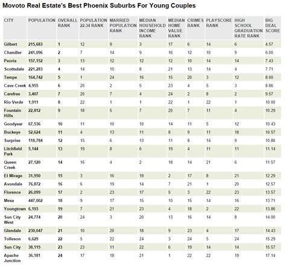Click the 17.14 big deal score
This screenshot has width=286, height=267.
(x=270, y=256)
